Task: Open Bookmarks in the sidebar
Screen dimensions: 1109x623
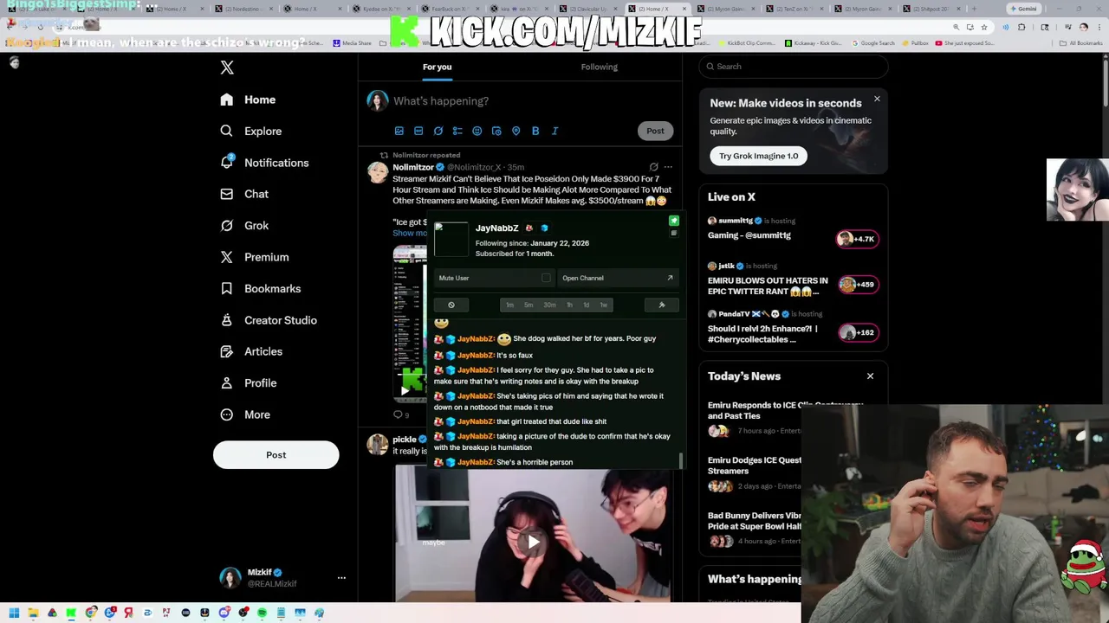Action: [260, 288]
